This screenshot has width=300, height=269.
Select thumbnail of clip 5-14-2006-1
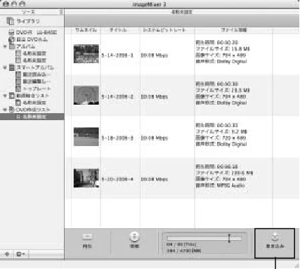pyautogui.click(x=86, y=54)
